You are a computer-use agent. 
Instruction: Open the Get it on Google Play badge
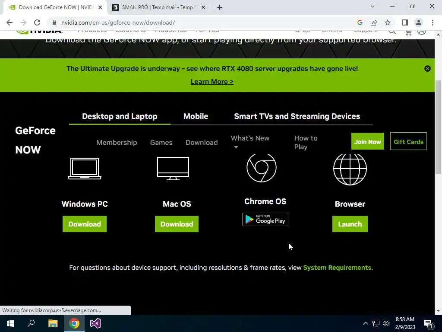[x=265, y=219]
